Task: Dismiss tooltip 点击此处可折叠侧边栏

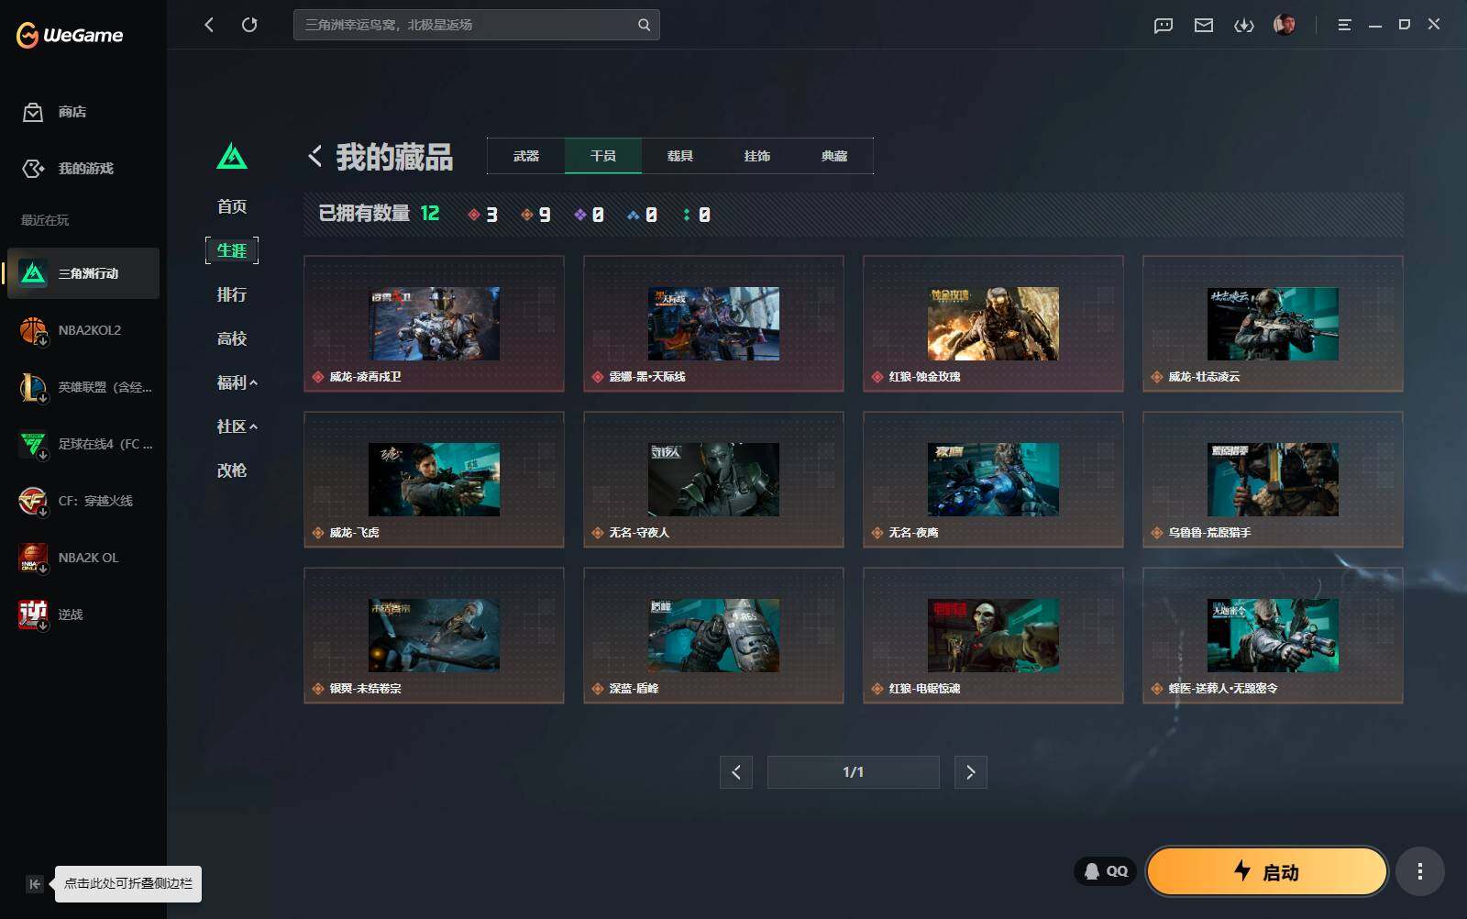Action: tap(128, 884)
